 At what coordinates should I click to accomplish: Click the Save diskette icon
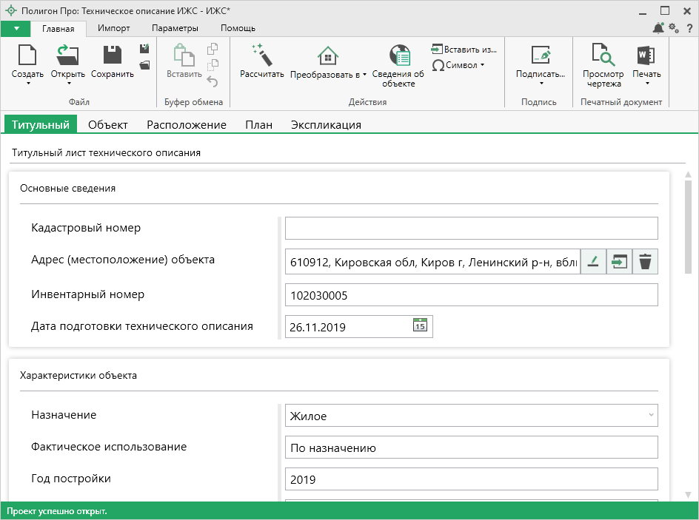click(113, 56)
